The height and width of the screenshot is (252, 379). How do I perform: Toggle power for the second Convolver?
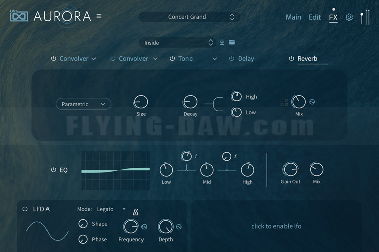(113, 58)
